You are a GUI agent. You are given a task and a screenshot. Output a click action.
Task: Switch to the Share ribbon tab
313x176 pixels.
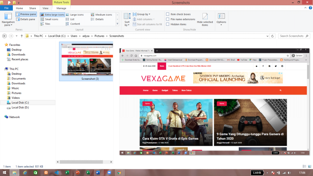click(32, 8)
